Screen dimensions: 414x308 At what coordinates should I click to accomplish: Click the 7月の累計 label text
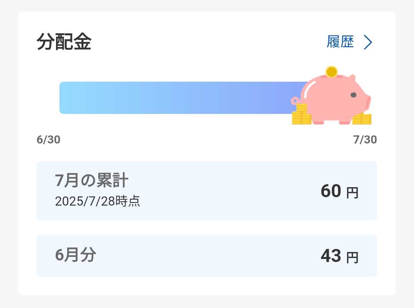click(92, 181)
